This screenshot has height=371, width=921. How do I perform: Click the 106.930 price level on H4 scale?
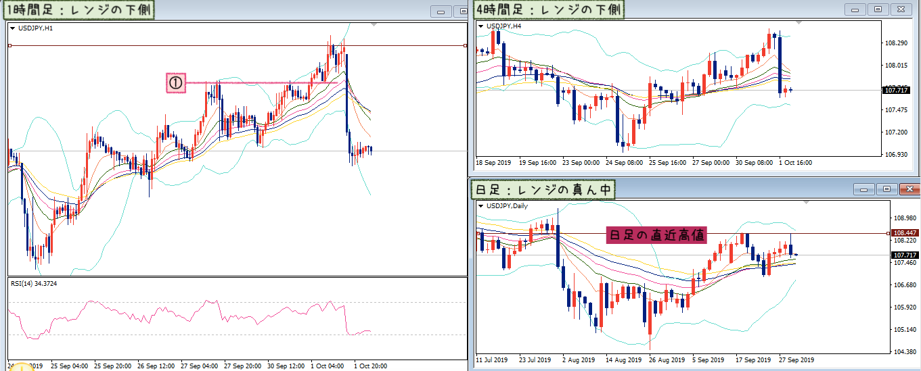coord(896,155)
